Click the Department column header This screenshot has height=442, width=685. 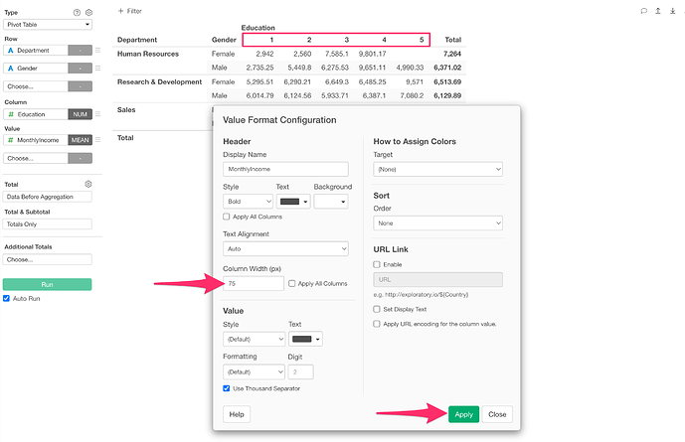[x=137, y=40]
